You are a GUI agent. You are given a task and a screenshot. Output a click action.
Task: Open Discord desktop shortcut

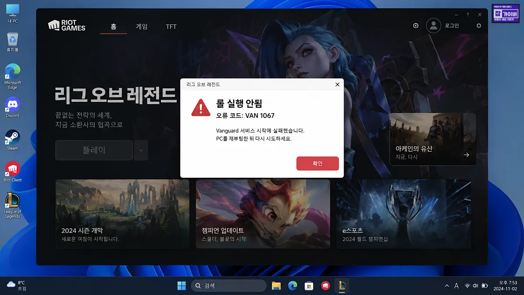click(13, 108)
